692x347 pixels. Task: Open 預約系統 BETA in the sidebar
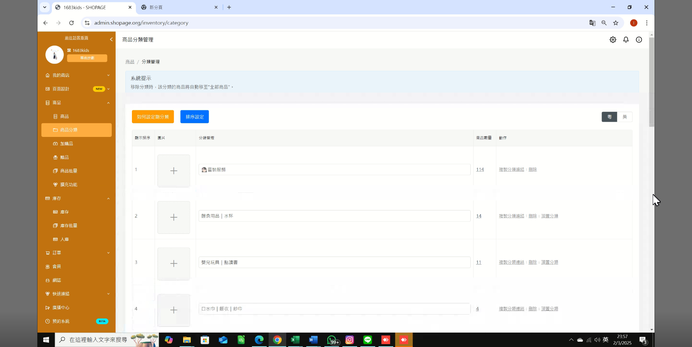pos(76,321)
